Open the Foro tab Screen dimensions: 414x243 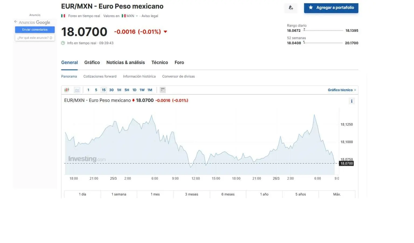click(179, 63)
